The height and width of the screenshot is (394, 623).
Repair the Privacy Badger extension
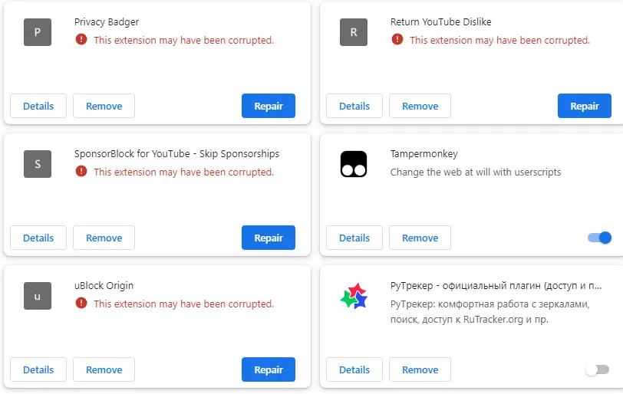click(269, 106)
